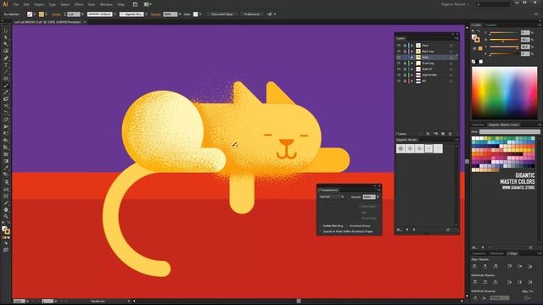The height and width of the screenshot is (305, 543).
Task: Open blending mode Normal dropdown
Action: [x=332, y=197]
